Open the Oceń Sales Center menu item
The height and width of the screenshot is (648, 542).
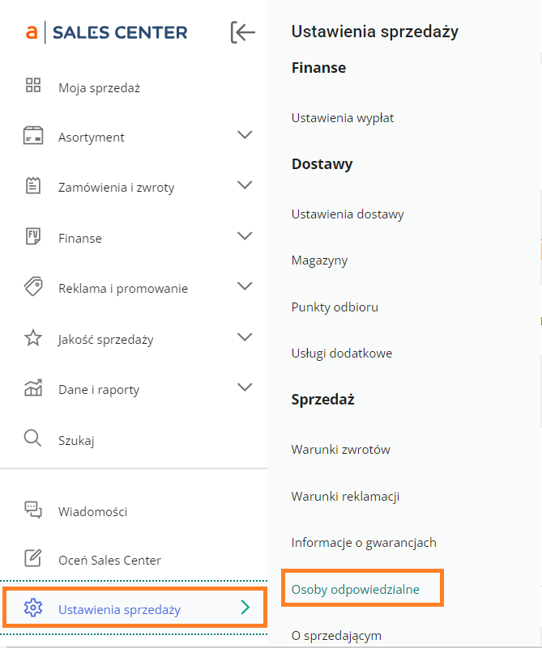(x=109, y=560)
